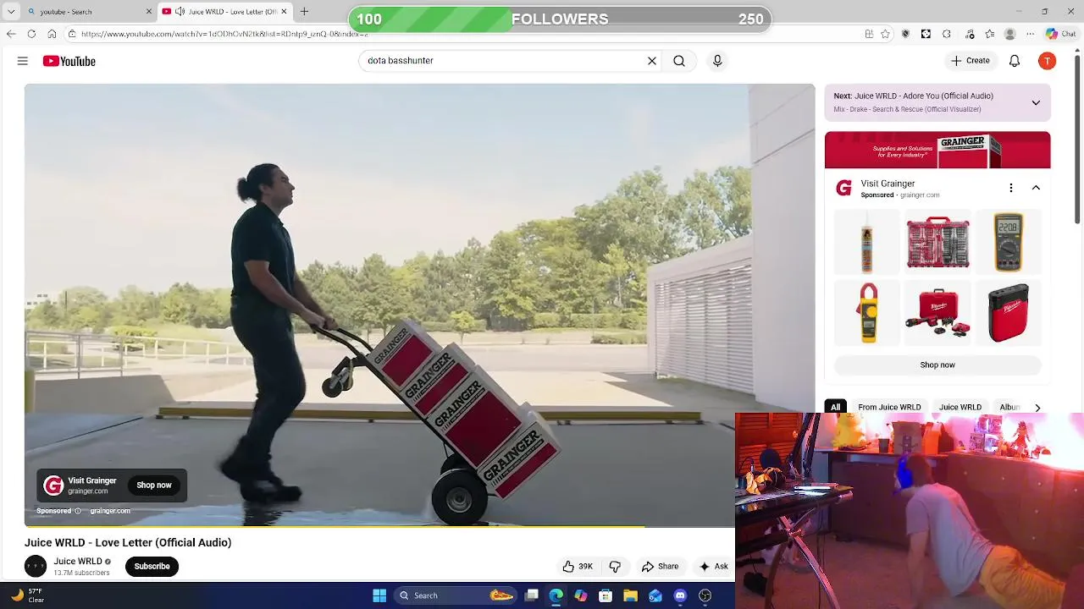Select the All filter chip
The width and height of the screenshot is (1084, 609).
[x=835, y=407]
